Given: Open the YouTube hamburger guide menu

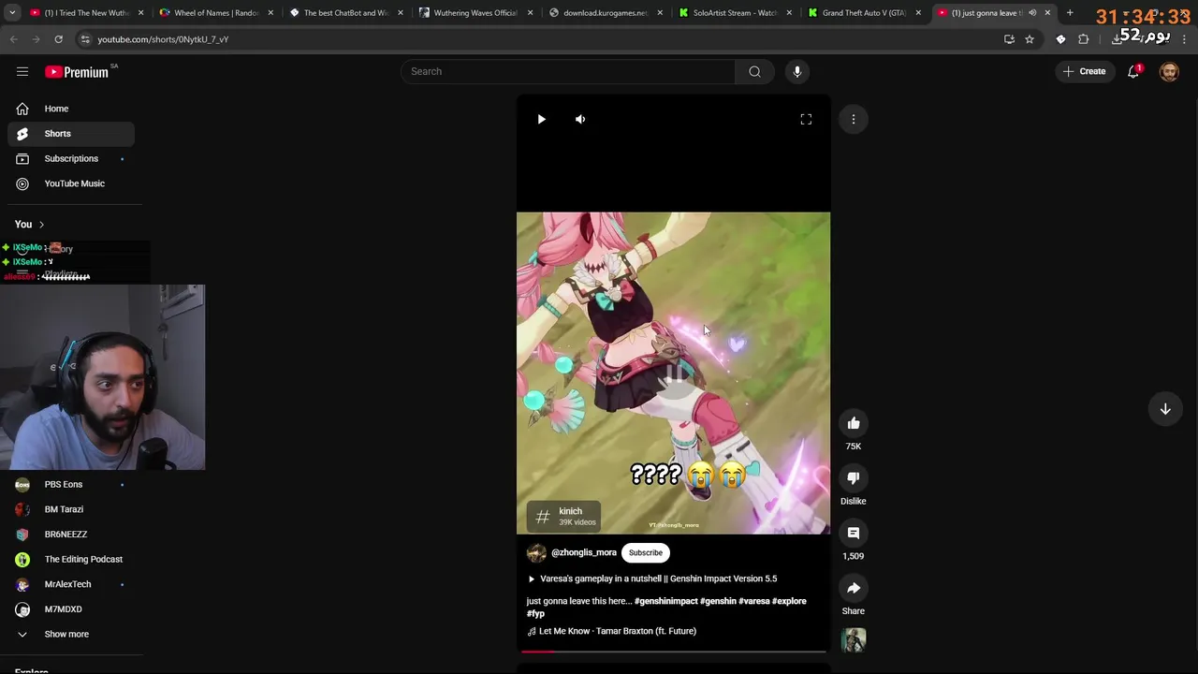Looking at the screenshot, I should coord(22,71).
